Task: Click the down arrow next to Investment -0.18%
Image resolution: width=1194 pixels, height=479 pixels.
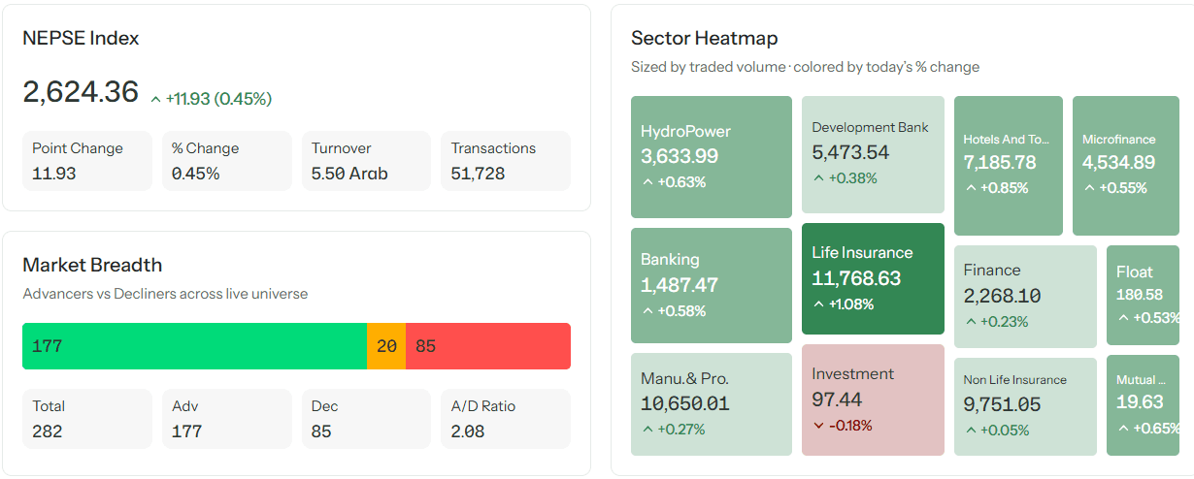Action: tap(819, 426)
